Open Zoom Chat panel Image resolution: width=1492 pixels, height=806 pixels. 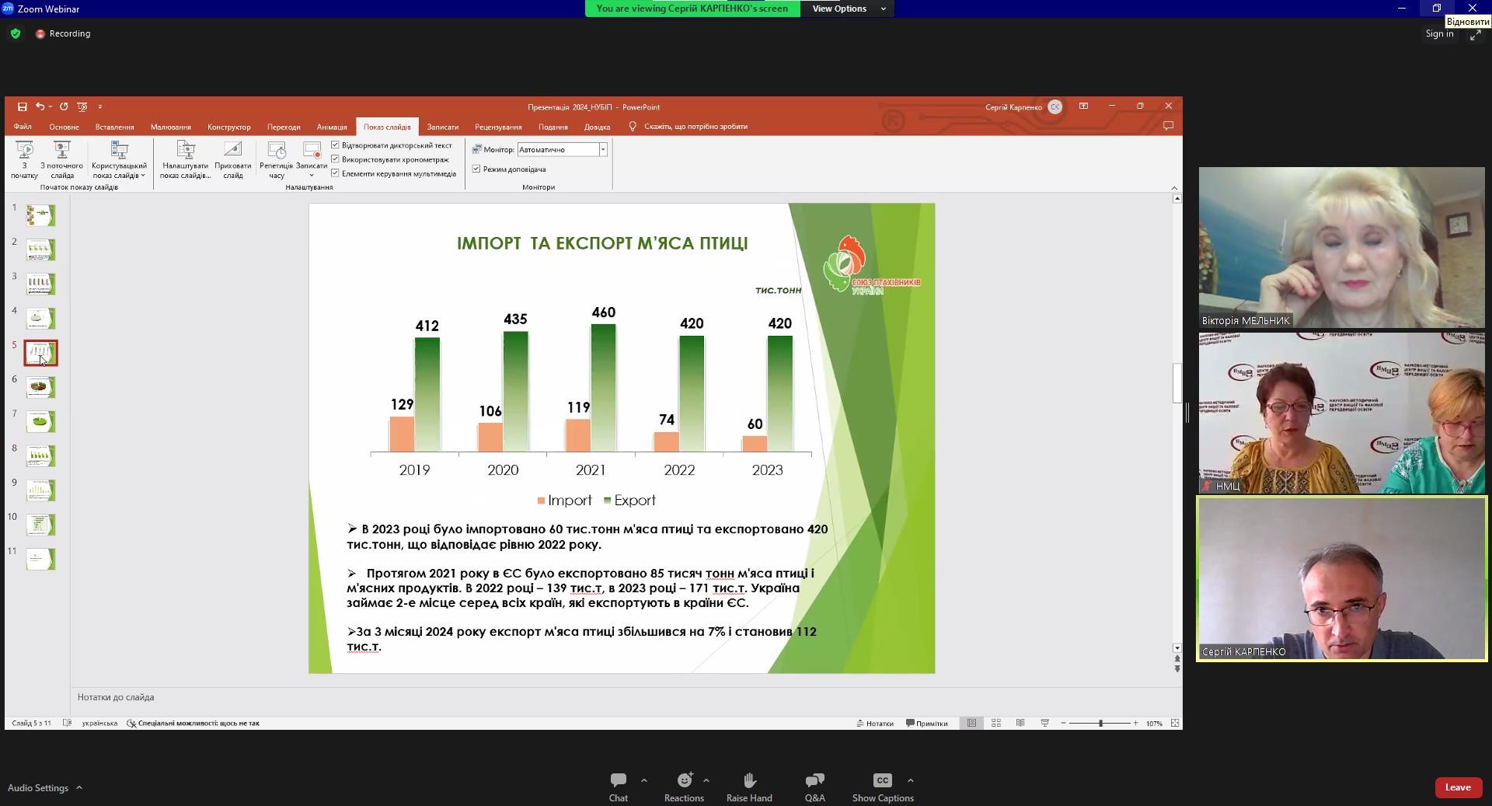coord(619,787)
